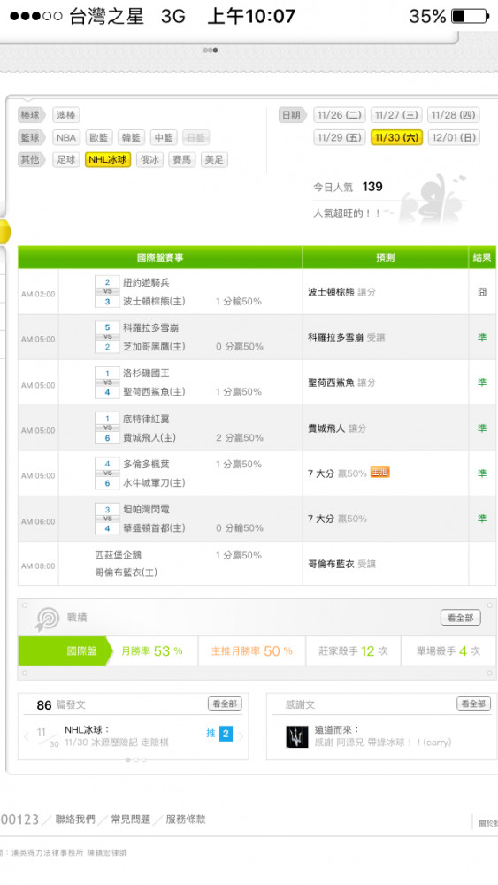
Task: Select the 賽馬 category
Action: (181, 159)
